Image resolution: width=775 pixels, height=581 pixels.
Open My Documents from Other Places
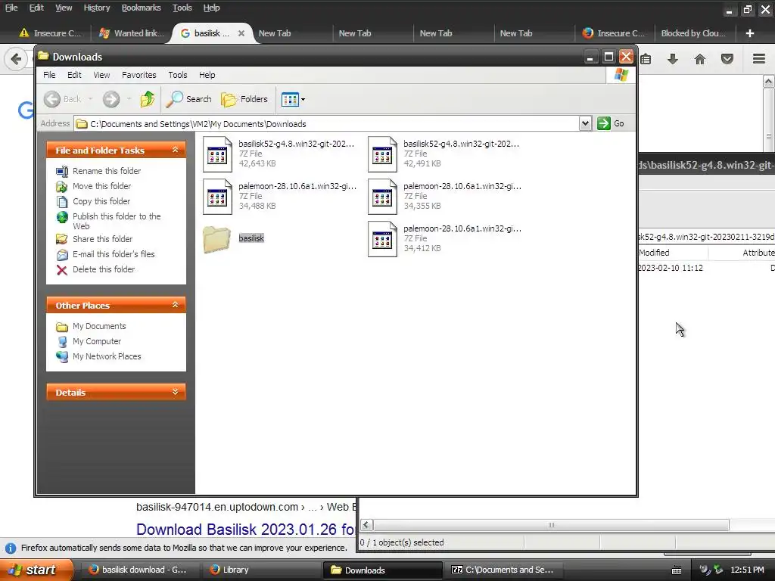pyautogui.click(x=99, y=326)
